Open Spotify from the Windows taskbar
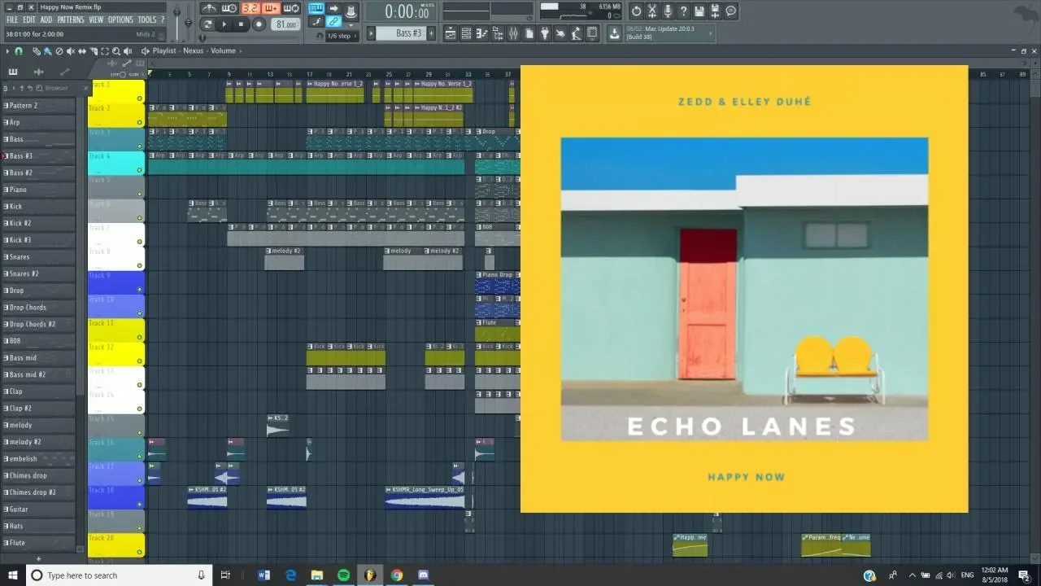1041x586 pixels. click(x=343, y=575)
